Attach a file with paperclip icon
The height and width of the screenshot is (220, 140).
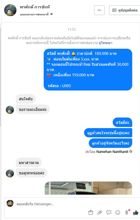[x=100, y=212]
